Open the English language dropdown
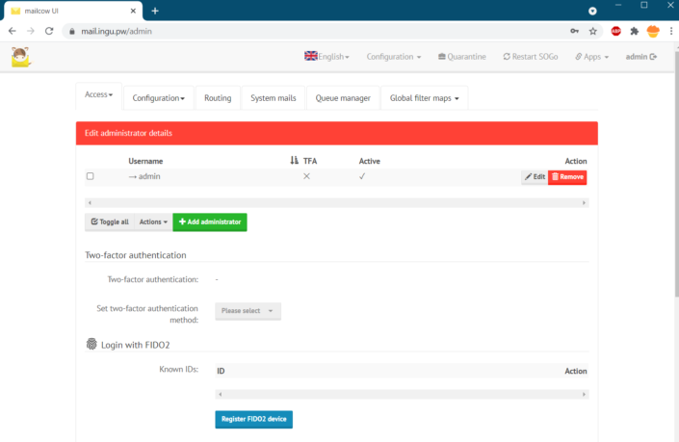Viewport: 679px width, 442px height. (x=327, y=57)
